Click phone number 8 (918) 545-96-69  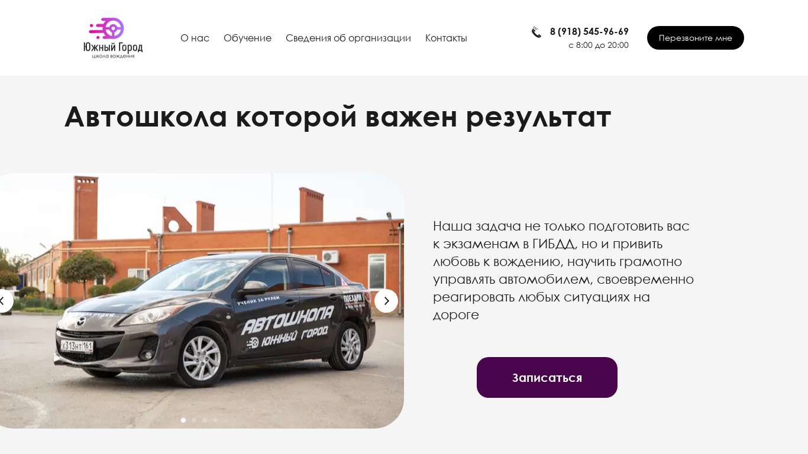click(589, 31)
